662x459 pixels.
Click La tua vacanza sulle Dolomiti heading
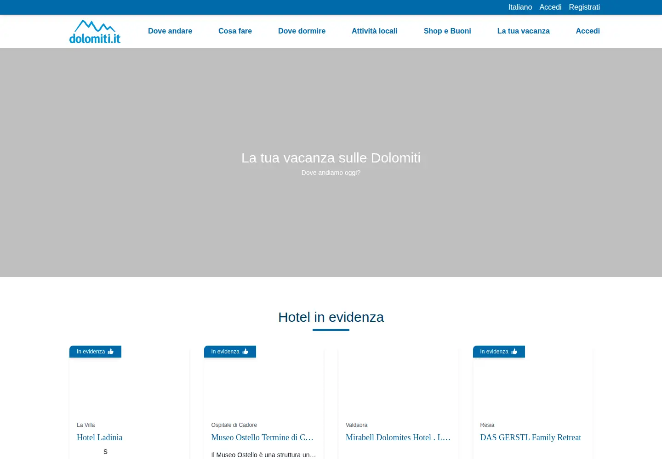331,158
